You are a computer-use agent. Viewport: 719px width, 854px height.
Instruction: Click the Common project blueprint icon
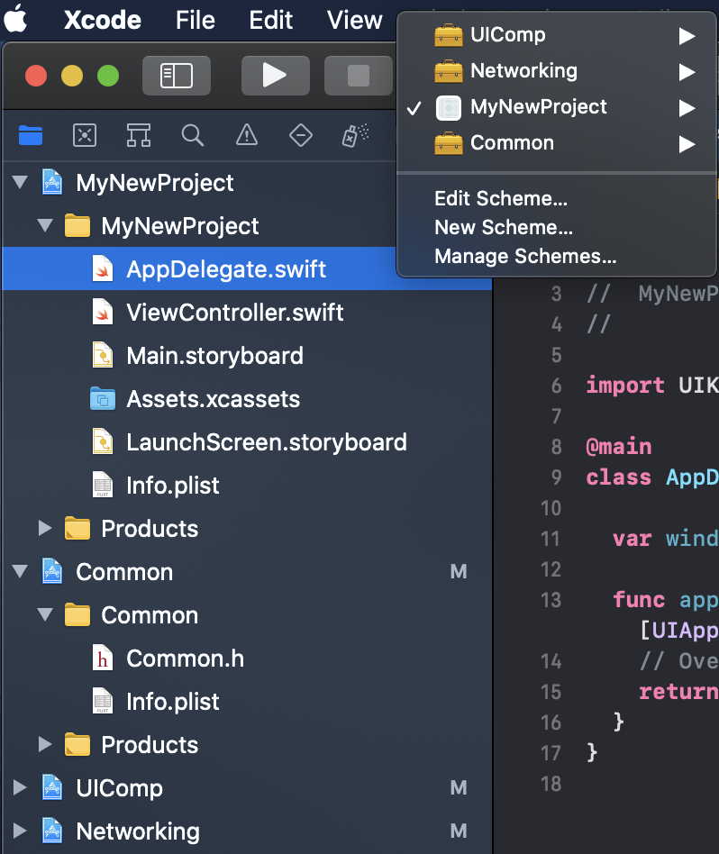(x=52, y=571)
